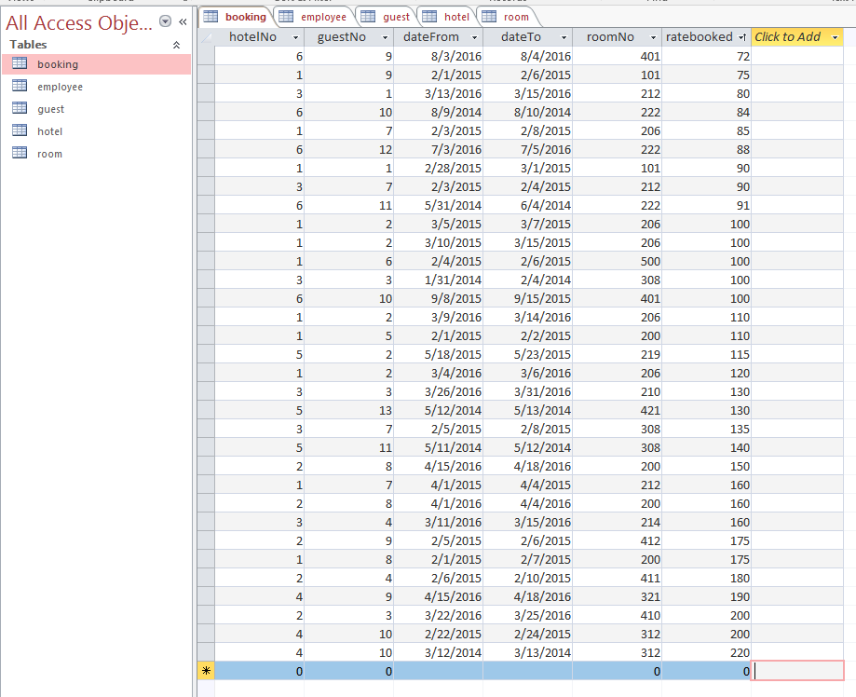856x697 pixels.
Task: Open the All Access Objects dropdown menu
Action: click(x=165, y=20)
